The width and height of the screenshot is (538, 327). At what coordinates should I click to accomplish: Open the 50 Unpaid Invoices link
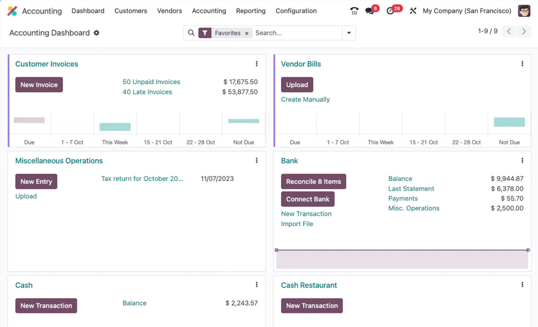tap(151, 81)
